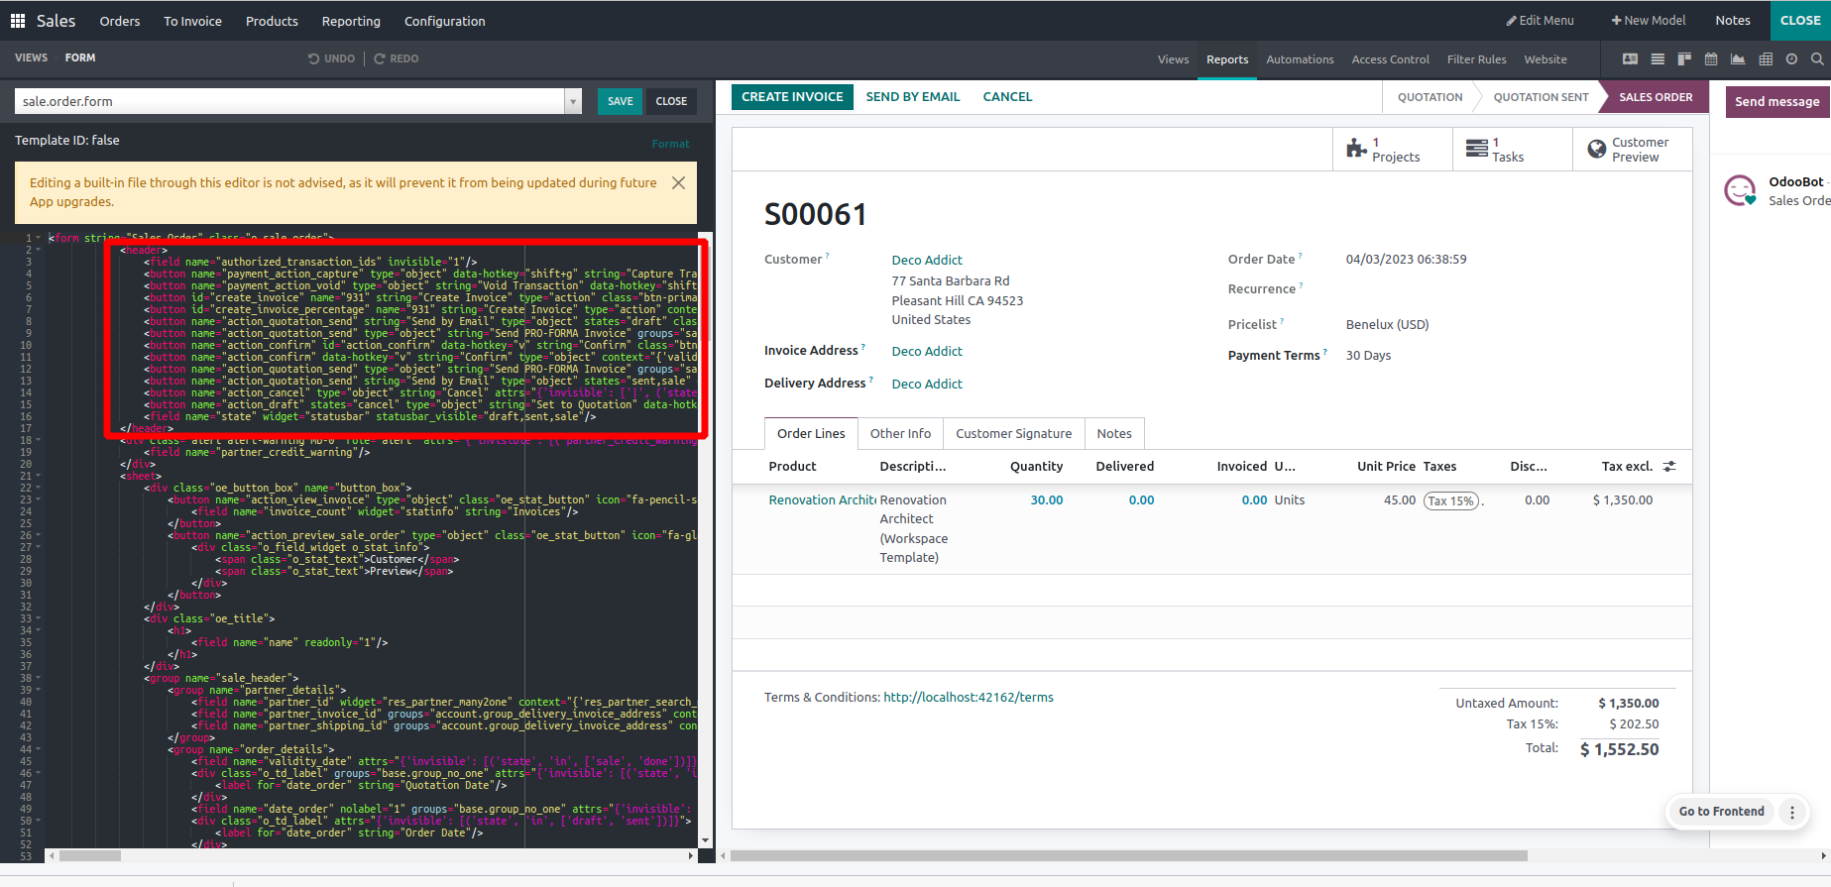Open the Products menu
1831x887 pixels.
[x=272, y=21]
